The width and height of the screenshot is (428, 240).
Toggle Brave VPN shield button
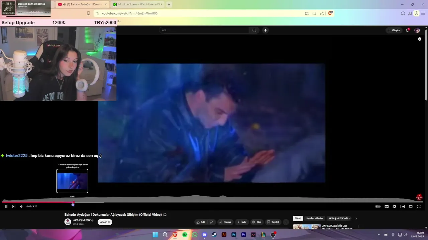416,13
